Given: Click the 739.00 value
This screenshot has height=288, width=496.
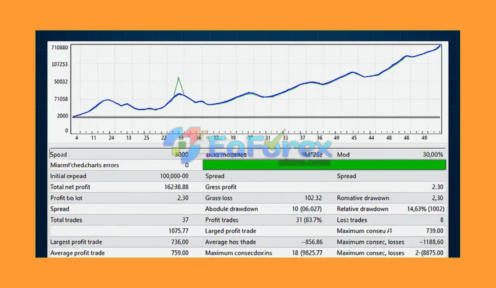Looking at the screenshot, I should (x=434, y=231).
